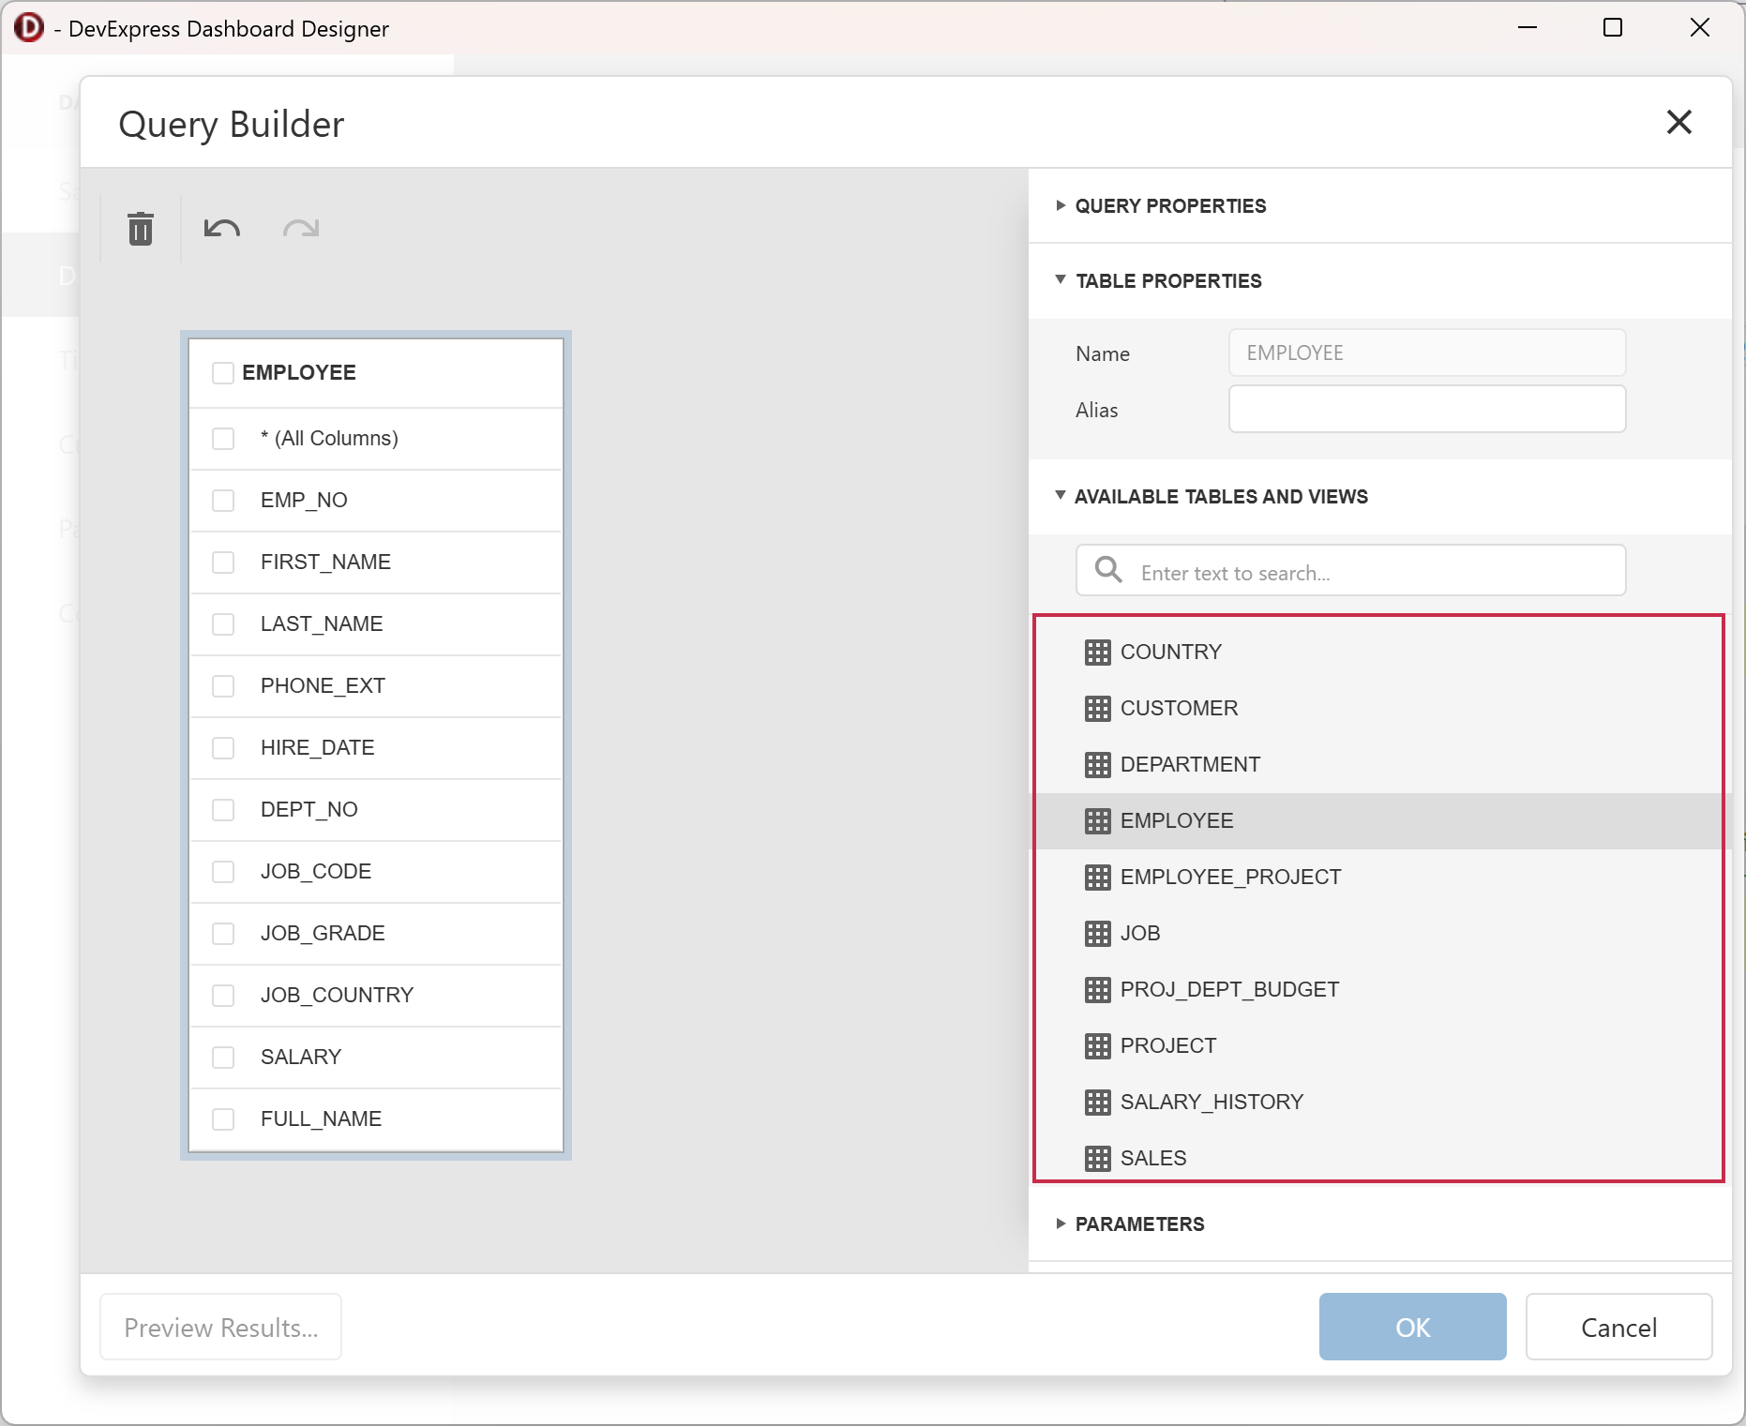The height and width of the screenshot is (1426, 1746).
Task: Click the JOB_COUNTRY column label
Action: [337, 996]
